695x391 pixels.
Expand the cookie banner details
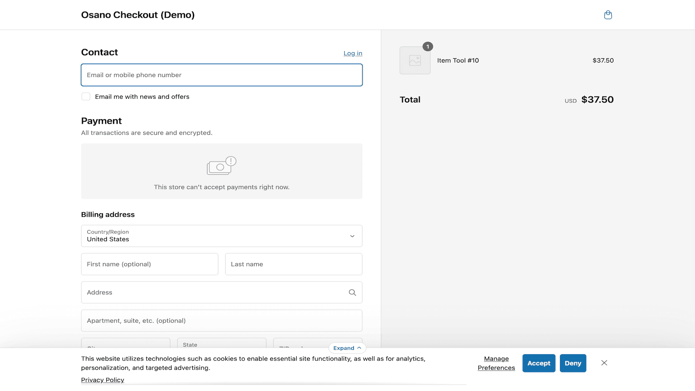(x=347, y=348)
